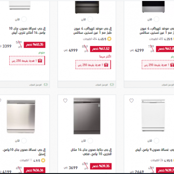Add the silver 3699 dishwasher to wishlist
The width and height of the screenshot is (174, 174).
click(65, 101)
